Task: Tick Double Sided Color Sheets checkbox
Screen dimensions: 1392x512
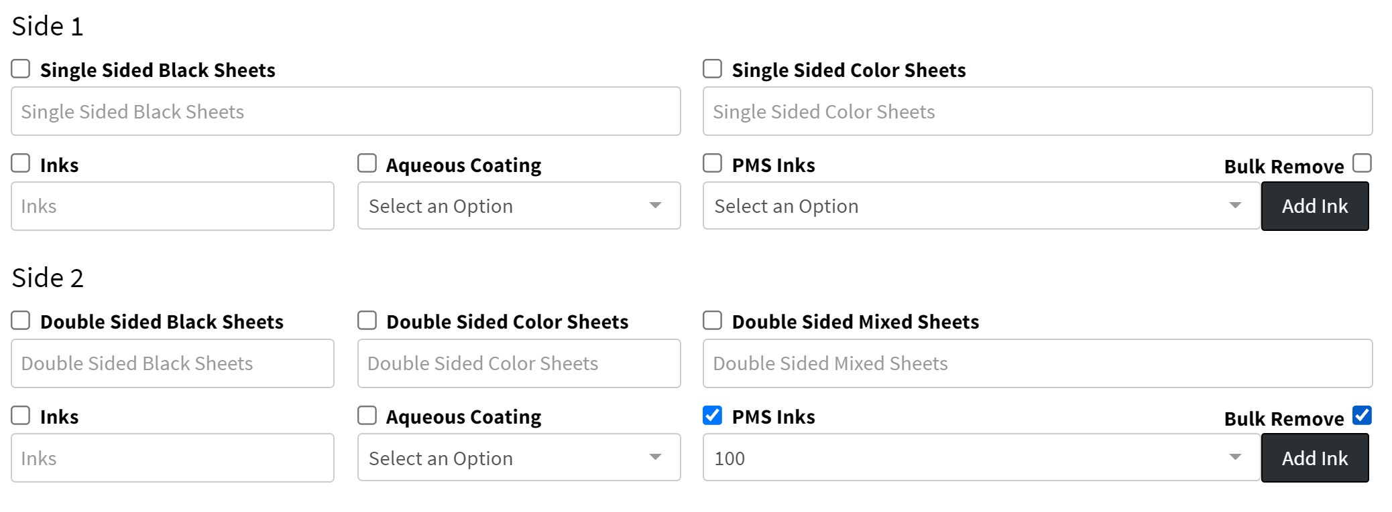Action: [x=367, y=321]
